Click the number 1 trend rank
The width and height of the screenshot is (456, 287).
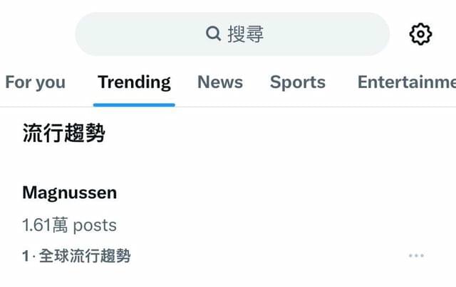click(26, 256)
